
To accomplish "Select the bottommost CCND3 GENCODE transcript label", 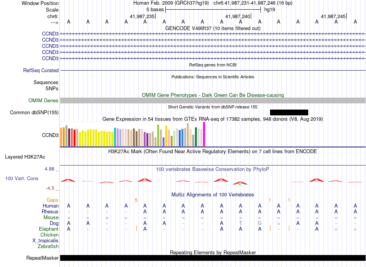I will pyautogui.click(x=50, y=58).
